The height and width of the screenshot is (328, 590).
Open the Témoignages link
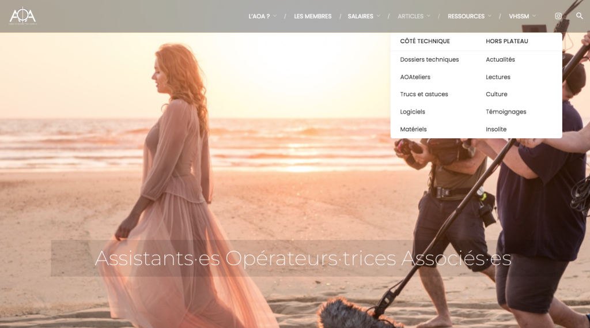pos(506,112)
